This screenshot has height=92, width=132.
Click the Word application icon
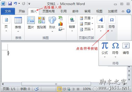(3, 4)
